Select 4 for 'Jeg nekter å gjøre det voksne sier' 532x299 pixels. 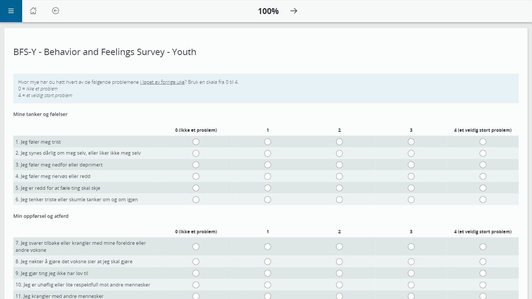tap(483, 261)
